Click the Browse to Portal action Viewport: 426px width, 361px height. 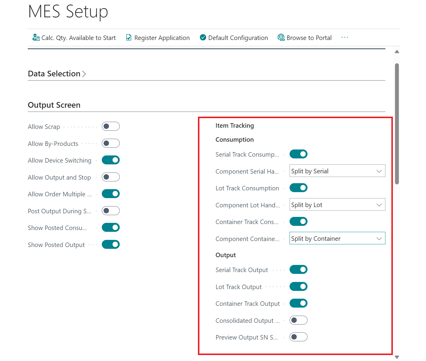point(309,38)
